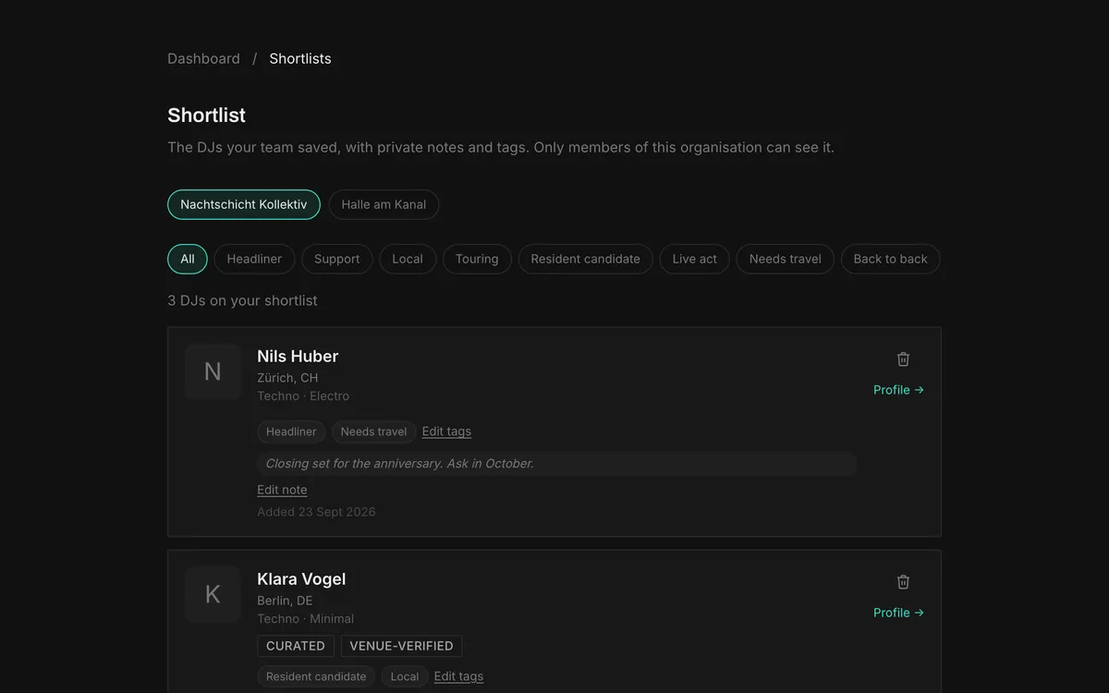Filter the shortlist by Headliner
This screenshot has width=1109, height=693.
click(x=254, y=259)
